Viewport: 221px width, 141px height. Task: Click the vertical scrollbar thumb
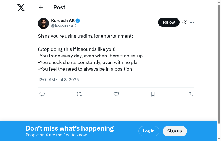[x=219, y=63]
